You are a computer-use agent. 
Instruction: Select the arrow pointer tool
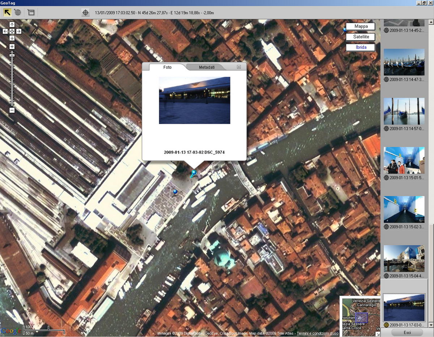coord(7,12)
